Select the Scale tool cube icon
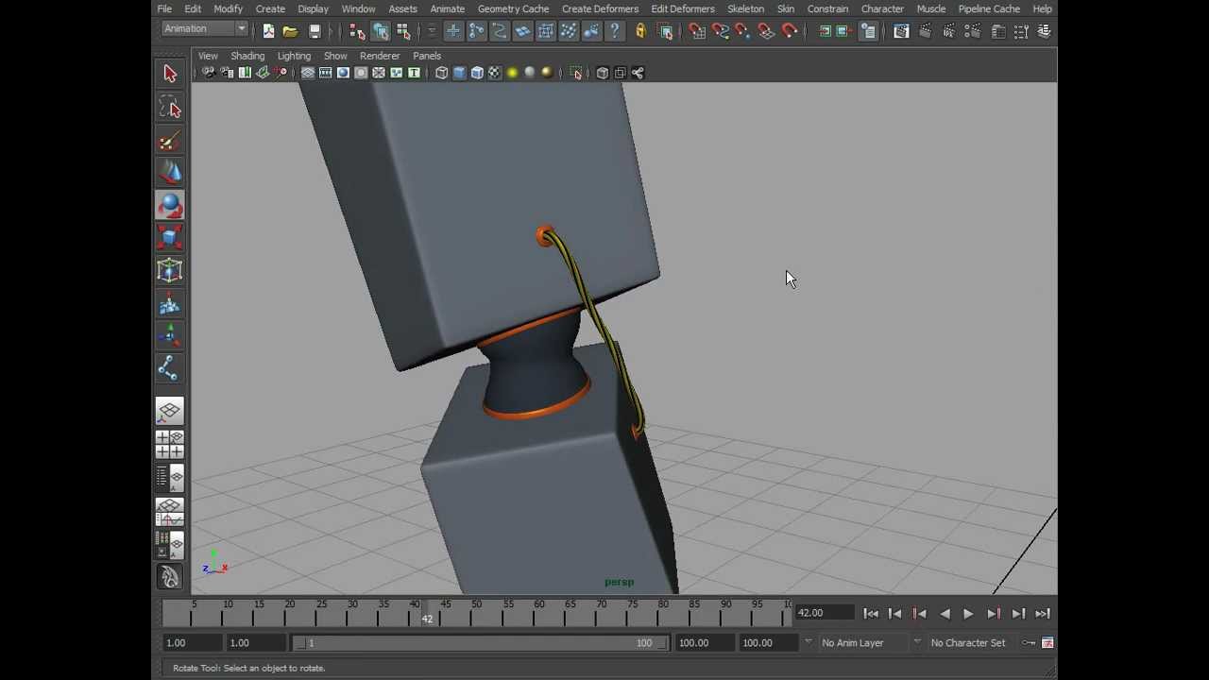1209x680 pixels. click(x=170, y=237)
